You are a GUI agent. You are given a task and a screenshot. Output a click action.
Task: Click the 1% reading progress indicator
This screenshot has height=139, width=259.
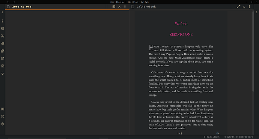218,133
